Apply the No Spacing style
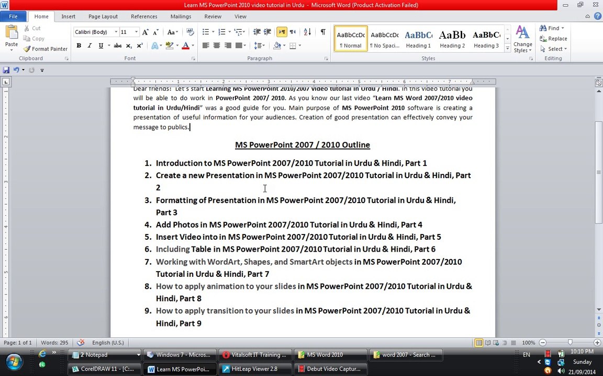603x376 pixels. 385,39
